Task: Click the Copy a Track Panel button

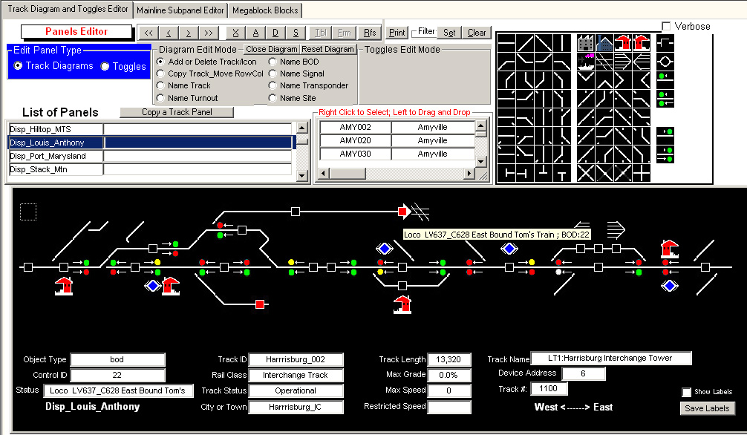Action: tap(177, 112)
